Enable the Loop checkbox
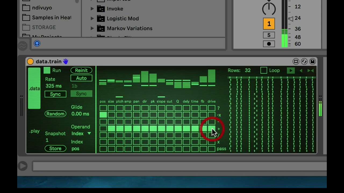This screenshot has width=344, height=193. 264,70
